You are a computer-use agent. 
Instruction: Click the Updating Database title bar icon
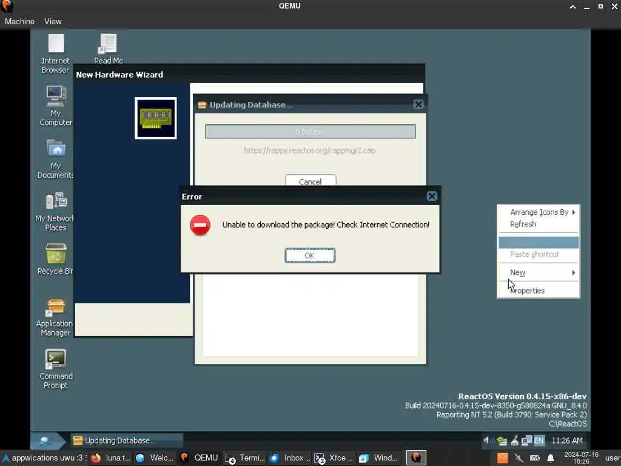coord(202,105)
